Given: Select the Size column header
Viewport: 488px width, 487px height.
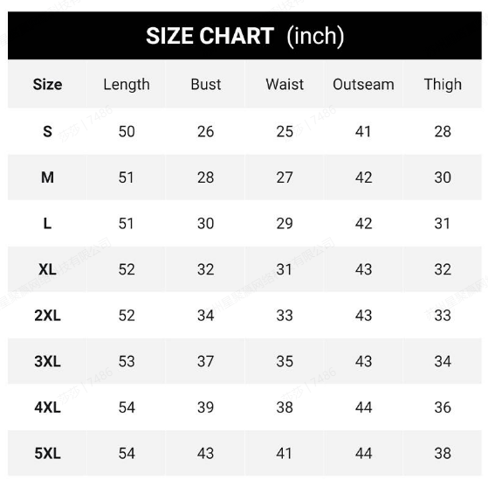Looking at the screenshot, I should coord(48,85).
